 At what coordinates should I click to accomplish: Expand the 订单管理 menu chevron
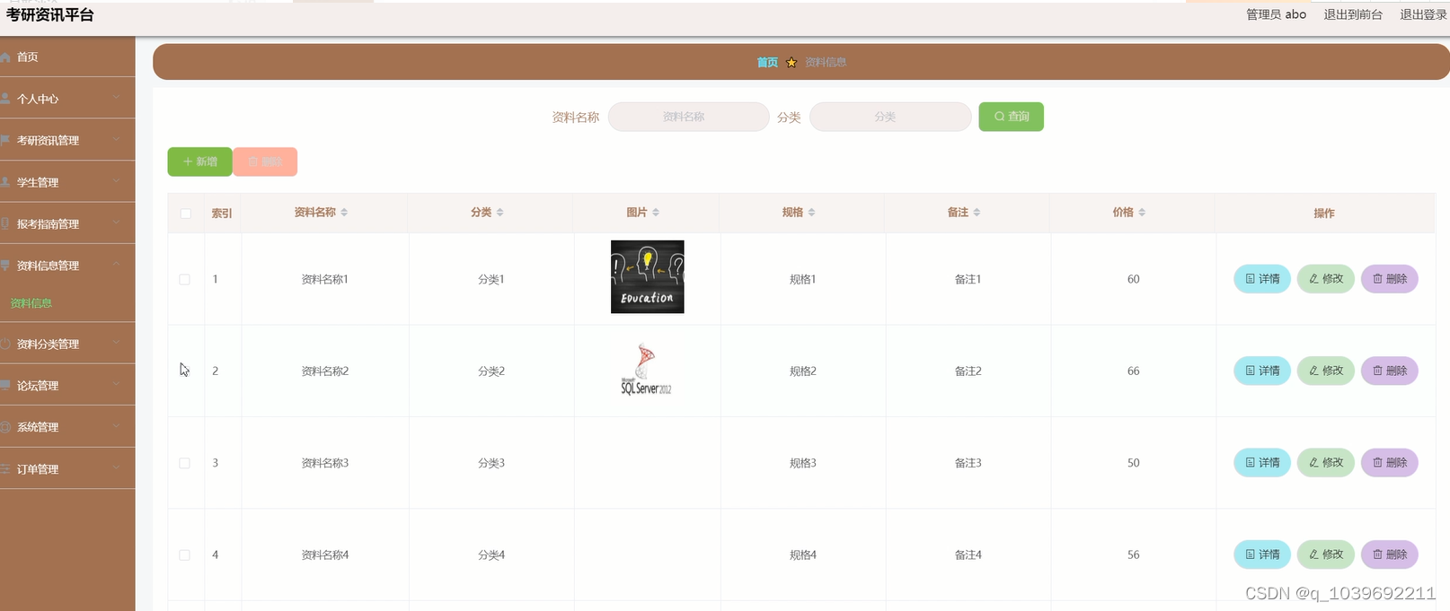point(116,468)
